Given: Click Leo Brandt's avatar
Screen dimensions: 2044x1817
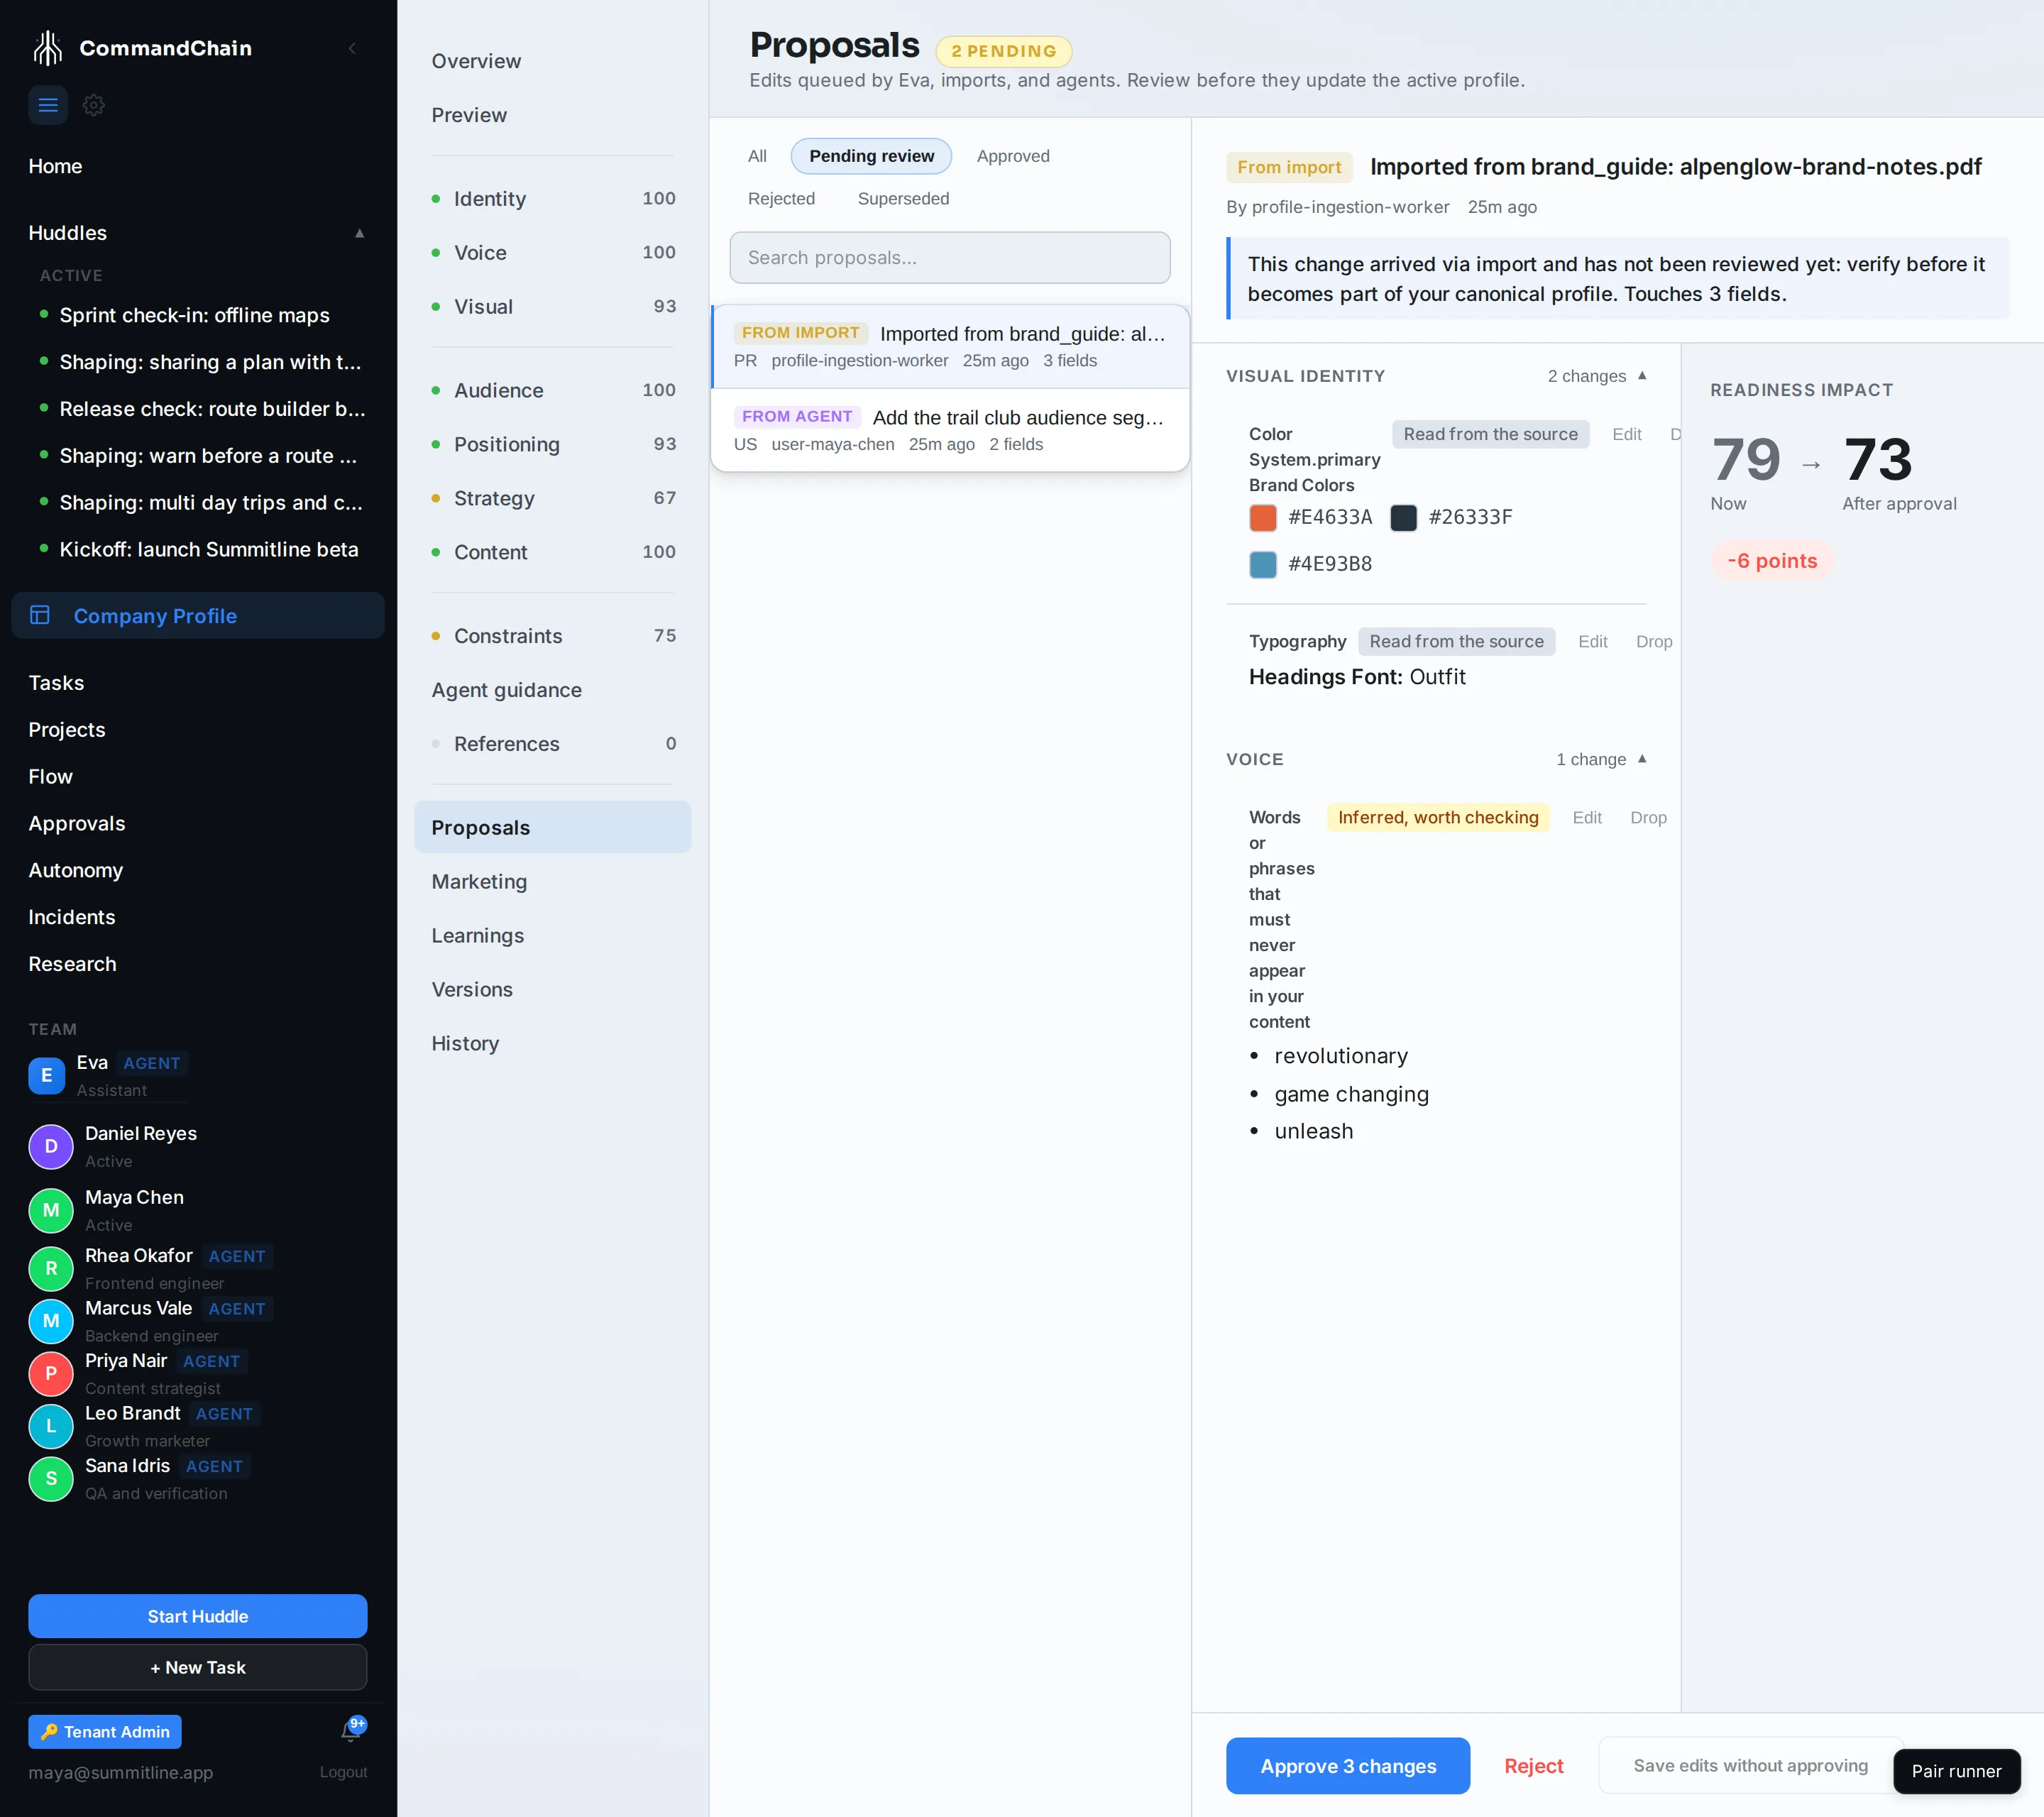Looking at the screenshot, I should pos(51,1426).
